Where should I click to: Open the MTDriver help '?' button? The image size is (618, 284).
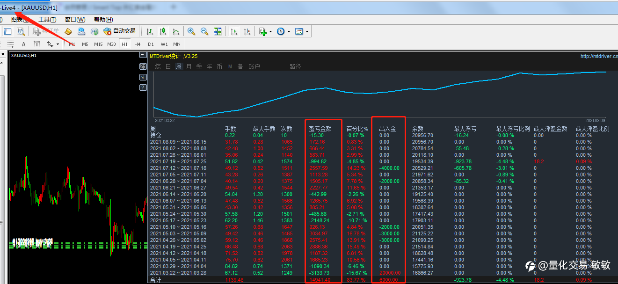(x=143, y=87)
